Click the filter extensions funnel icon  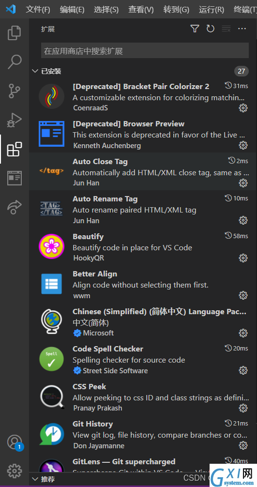pos(195,29)
